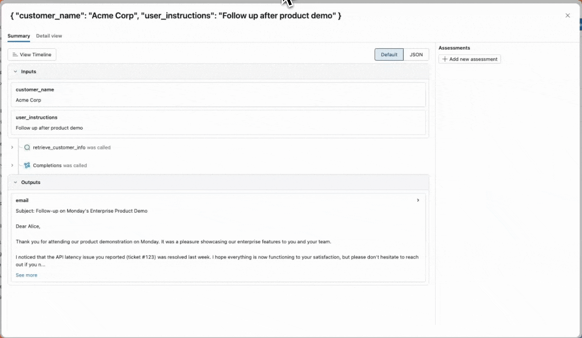Screen dimensions: 582x338
Task: Select the Summary tab
Action: (x=18, y=36)
